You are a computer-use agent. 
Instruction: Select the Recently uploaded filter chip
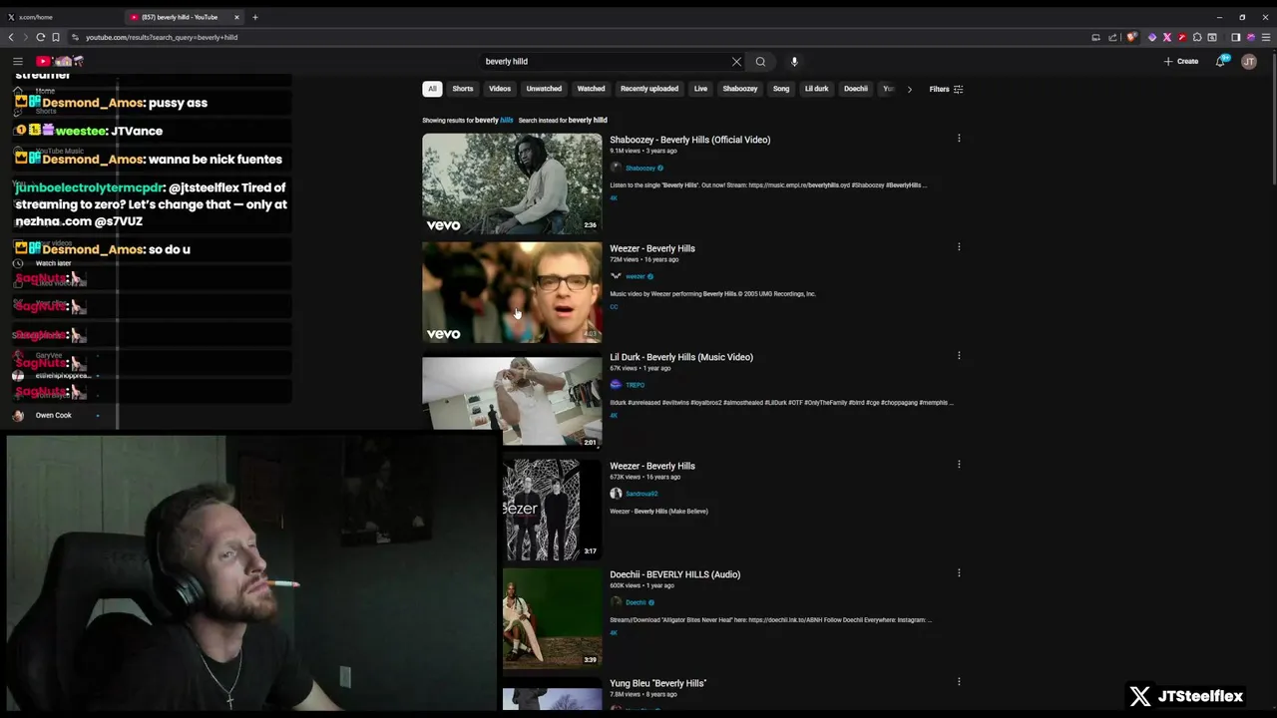tap(649, 89)
